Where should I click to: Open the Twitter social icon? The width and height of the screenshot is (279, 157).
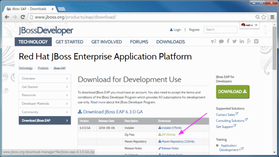tap(235, 41)
